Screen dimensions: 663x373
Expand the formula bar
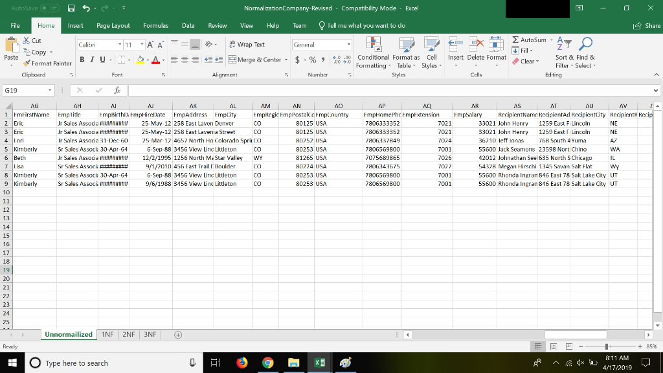[x=655, y=91]
